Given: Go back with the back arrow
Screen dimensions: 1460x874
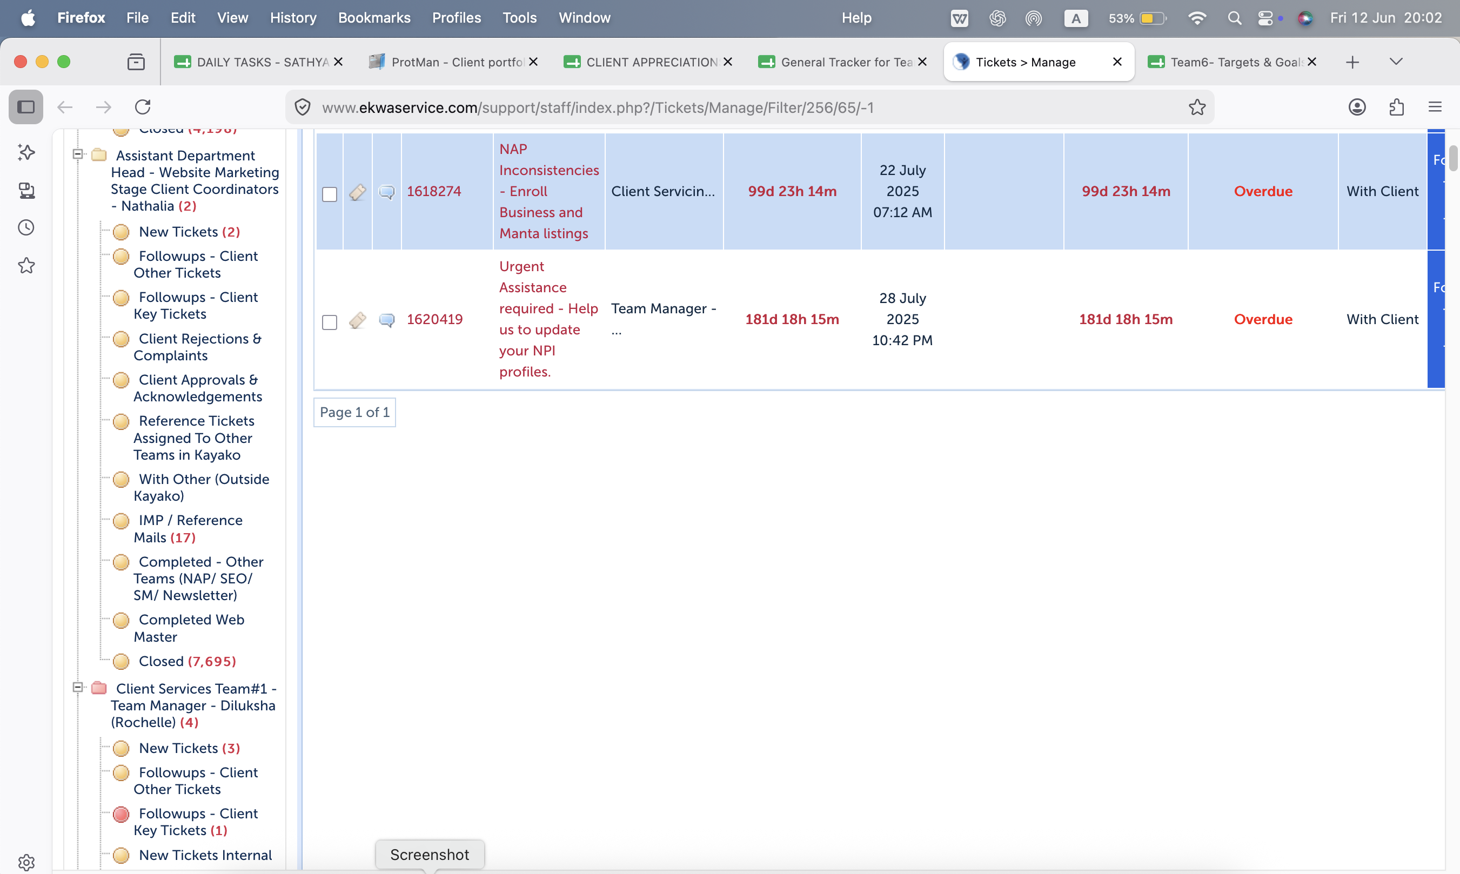Looking at the screenshot, I should point(65,107).
